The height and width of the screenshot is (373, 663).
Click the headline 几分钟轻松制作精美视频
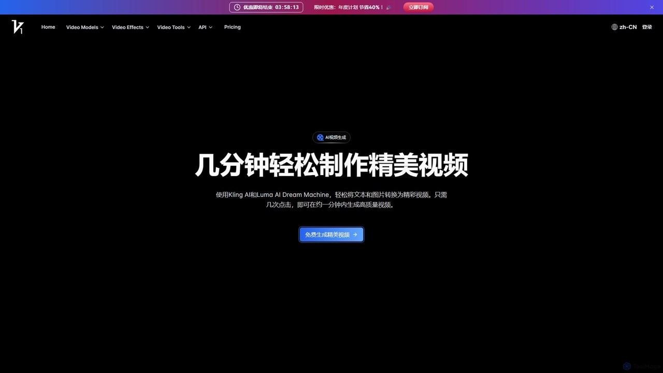click(331, 165)
